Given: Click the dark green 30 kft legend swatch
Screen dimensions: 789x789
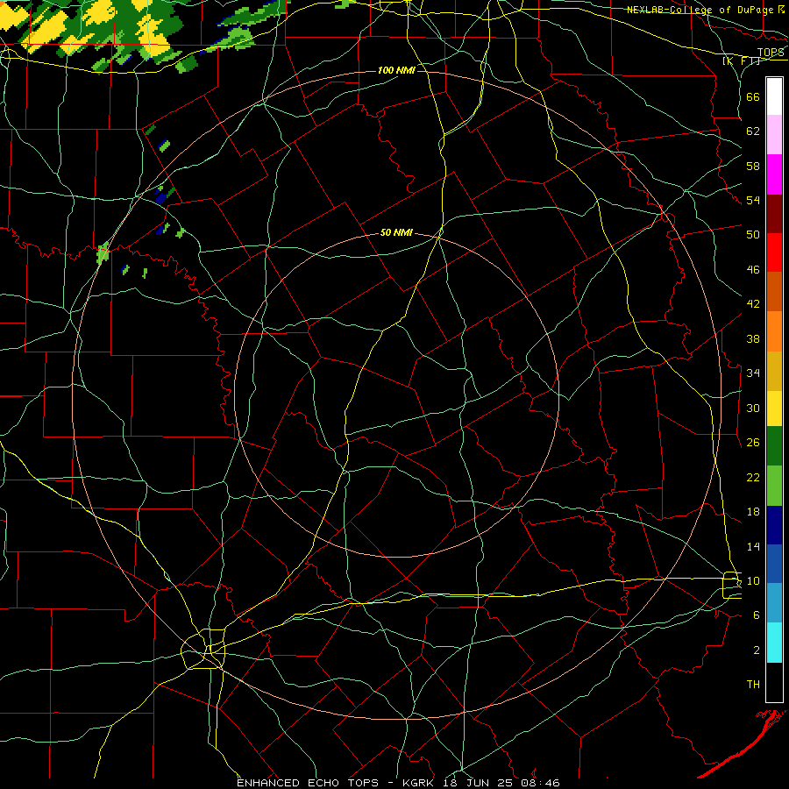Looking at the screenshot, I should click(x=774, y=446).
